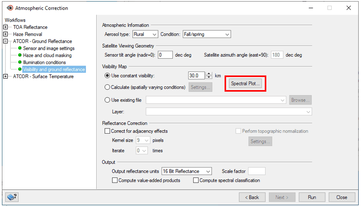Open the Condition Fall/spring dropdown
Viewport: 361px width, 206px height.
click(x=207, y=34)
